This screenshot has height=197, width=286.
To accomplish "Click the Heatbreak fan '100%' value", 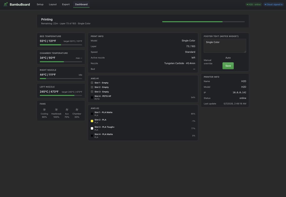I will pos(56,117).
